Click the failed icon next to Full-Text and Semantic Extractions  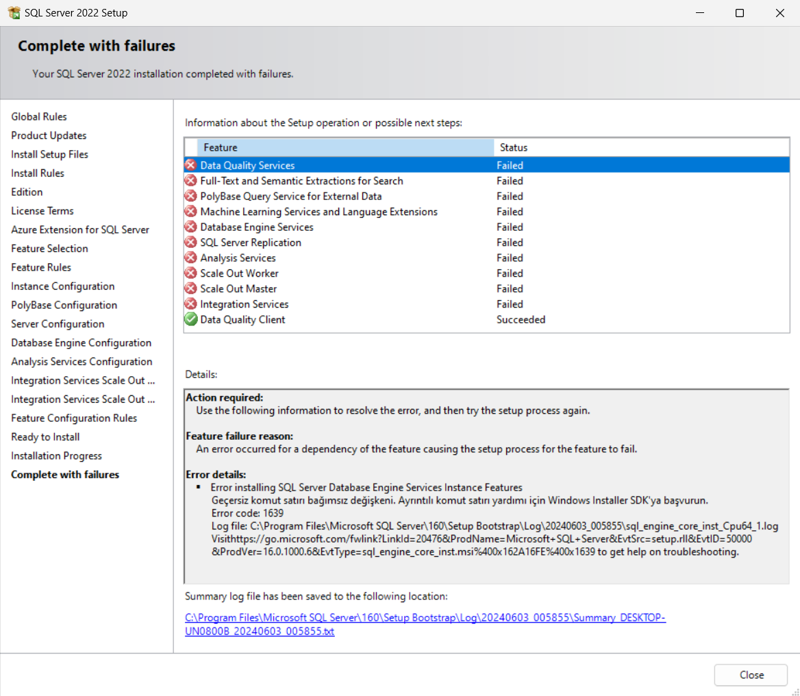[x=191, y=181]
